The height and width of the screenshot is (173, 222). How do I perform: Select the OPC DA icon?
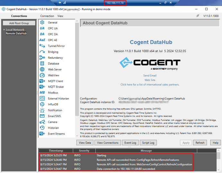[42, 34]
